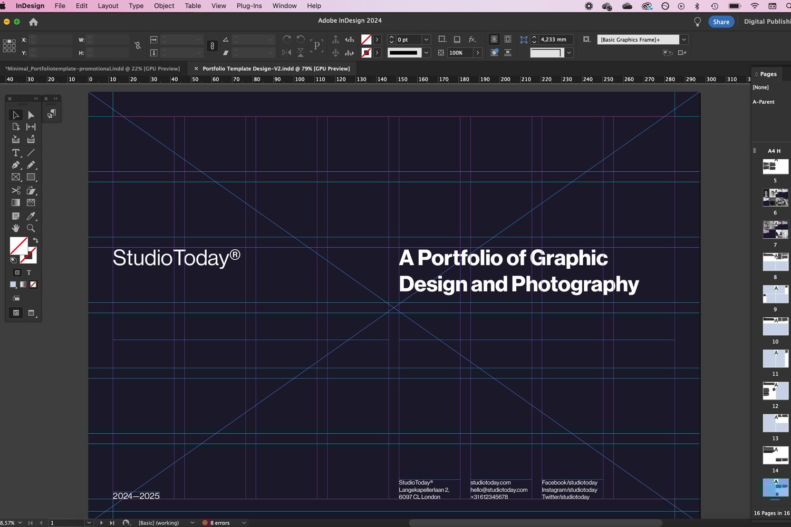Select the Type tool
This screenshot has width=791, height=527.
tap(16, 153)
